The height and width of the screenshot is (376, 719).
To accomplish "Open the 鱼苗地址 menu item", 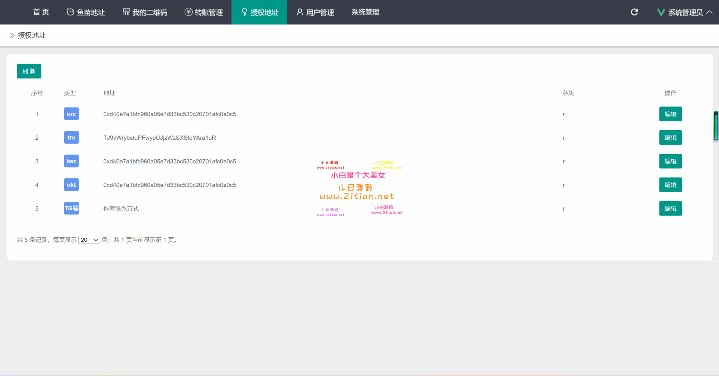I will pyautogui.click(x=86, y=12).
